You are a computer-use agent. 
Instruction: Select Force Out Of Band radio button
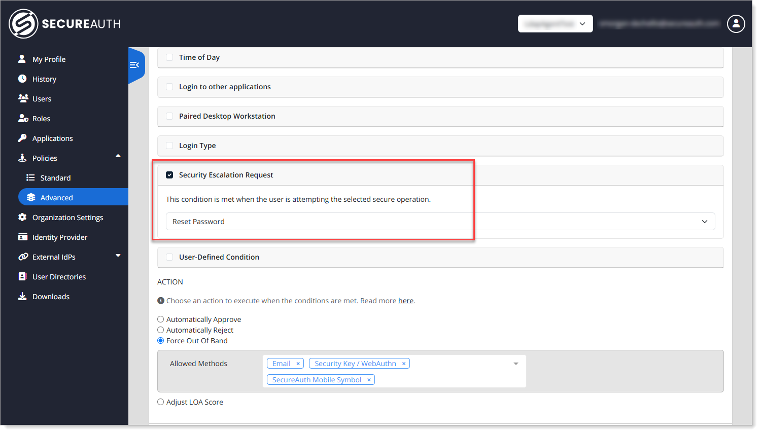(161, 341)
